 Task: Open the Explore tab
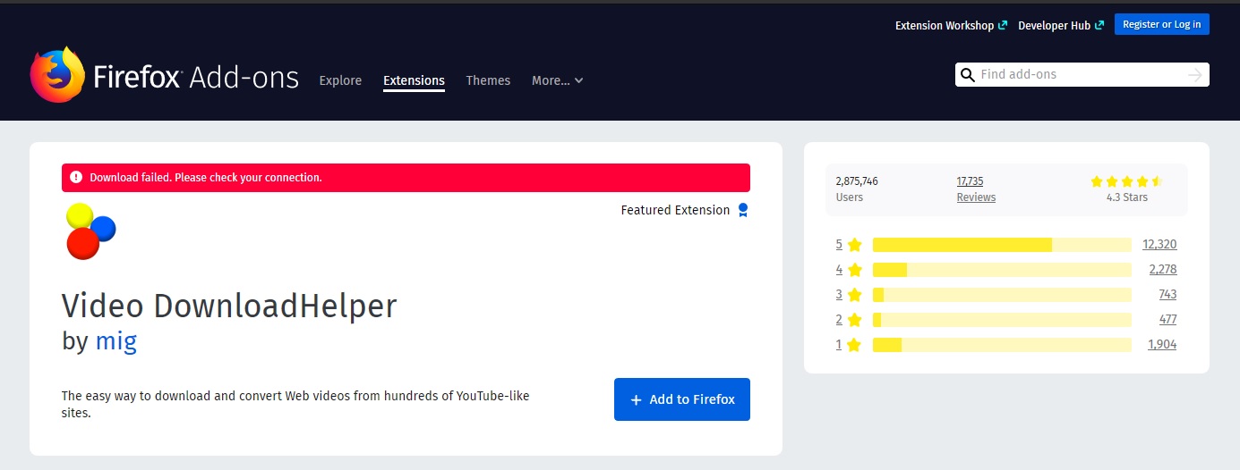tap(340, 80)
